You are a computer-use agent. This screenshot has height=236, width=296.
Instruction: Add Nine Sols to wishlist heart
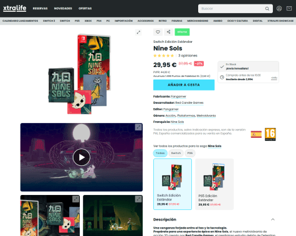(x=158, y=32)
